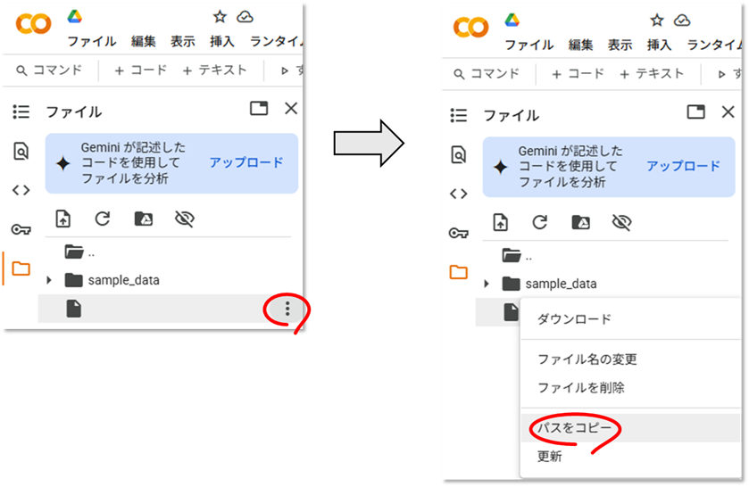This screenshot has width=749, height=487.
Task: Add text cell with + テキスト in left toolbar
Action: coord(215,70)
